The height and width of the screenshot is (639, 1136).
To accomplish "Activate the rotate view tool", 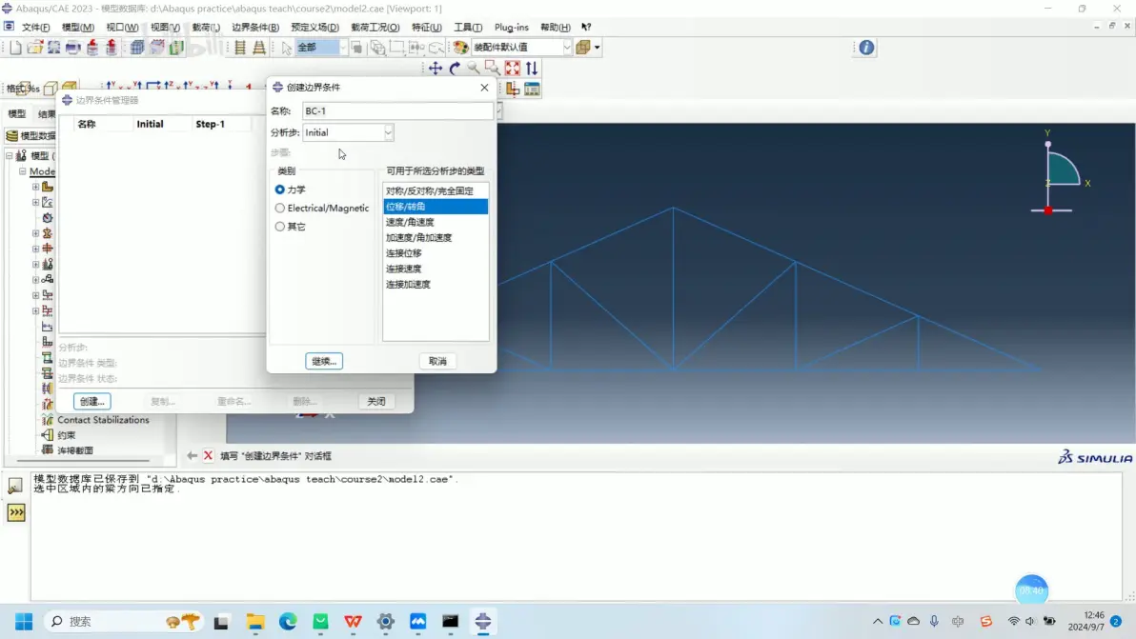I will click(455, 68).
